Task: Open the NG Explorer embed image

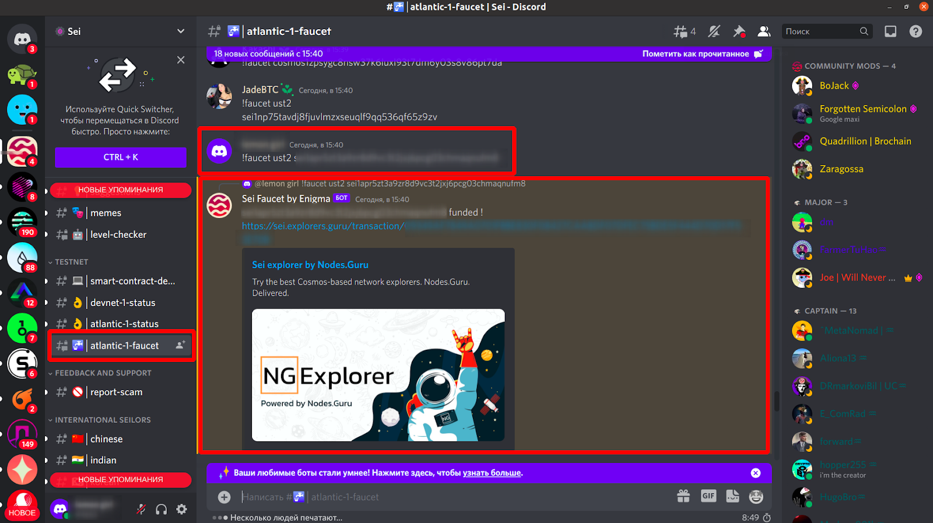Action: [378, 375]
